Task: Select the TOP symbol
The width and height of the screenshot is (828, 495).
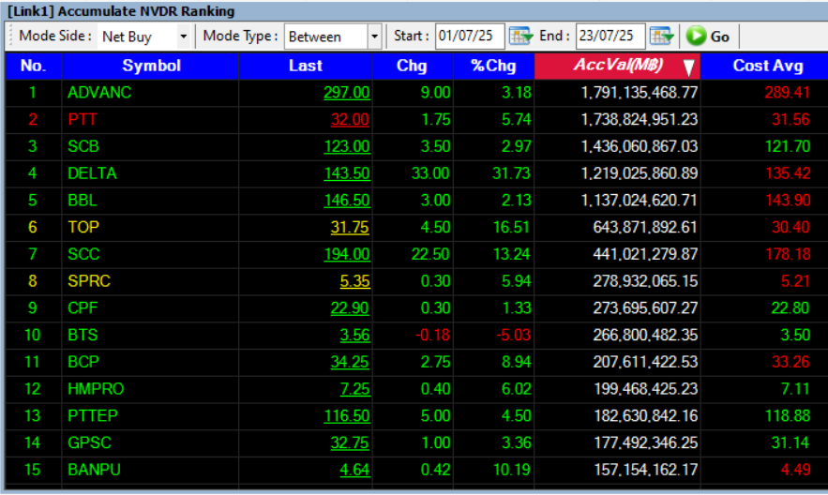Action: point(83,227)
